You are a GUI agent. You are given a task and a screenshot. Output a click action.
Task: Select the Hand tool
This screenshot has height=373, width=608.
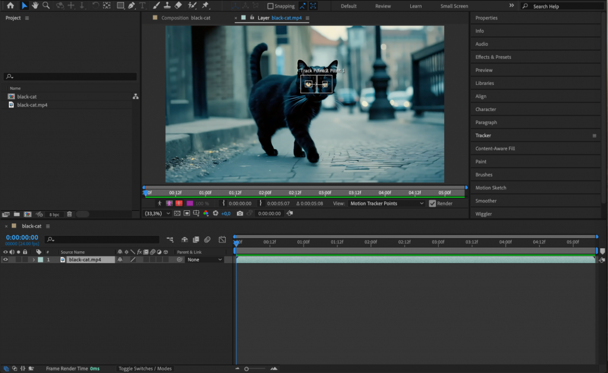(x=35, y=6)
